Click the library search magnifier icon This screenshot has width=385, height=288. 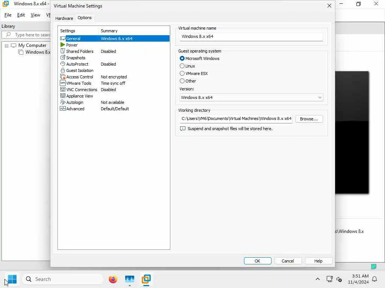pos(8,34)
